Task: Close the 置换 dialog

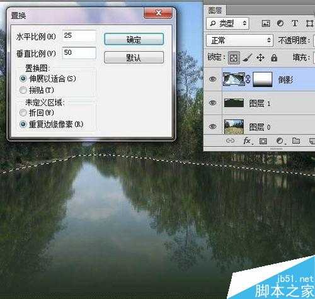Action: 158,13
